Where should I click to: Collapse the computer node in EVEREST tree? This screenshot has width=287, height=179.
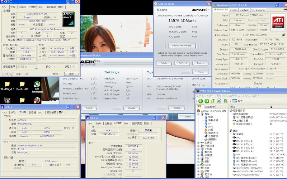click(x=198, y=114)
